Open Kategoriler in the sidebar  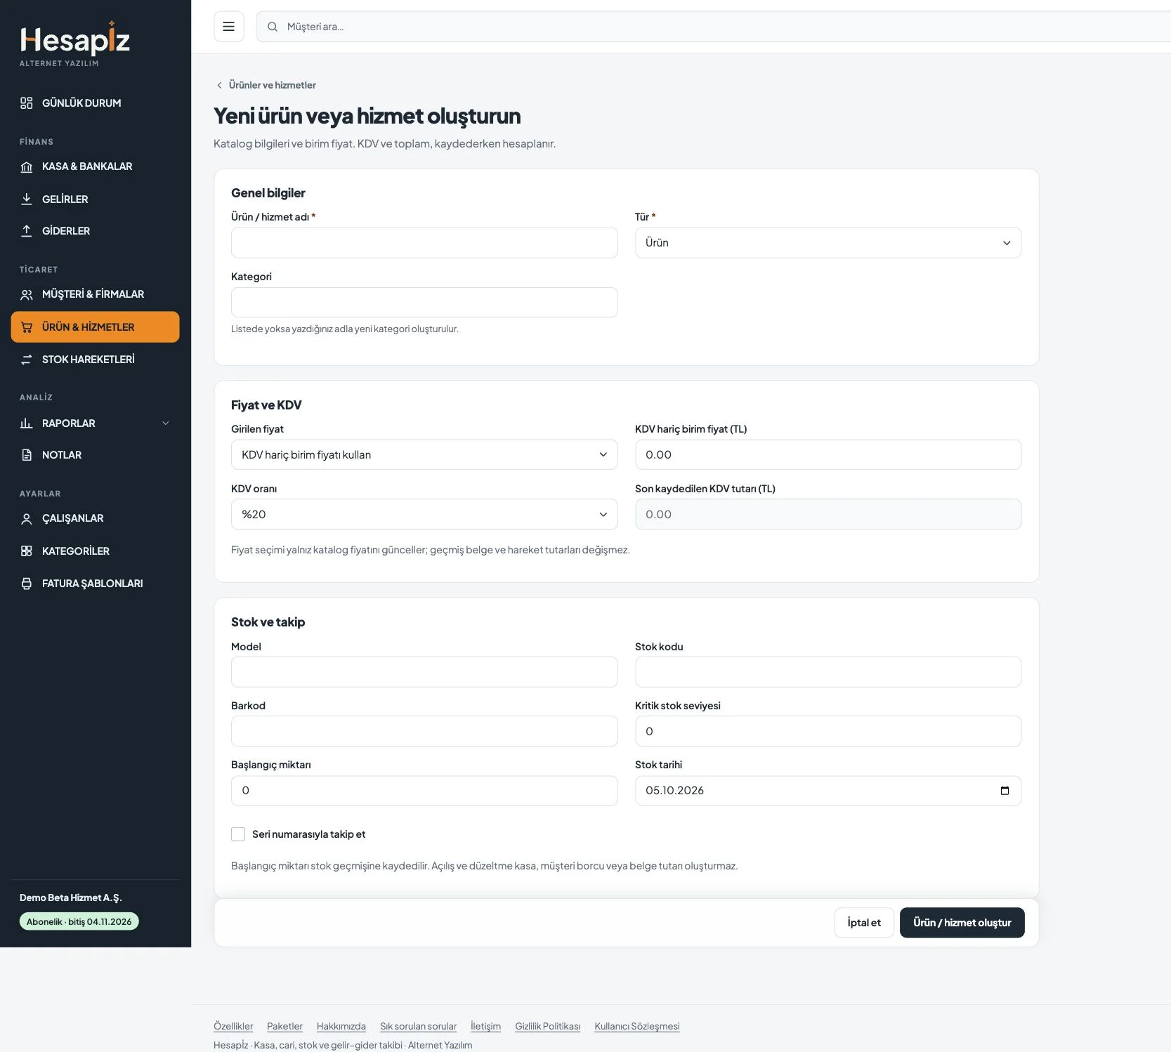95,551
